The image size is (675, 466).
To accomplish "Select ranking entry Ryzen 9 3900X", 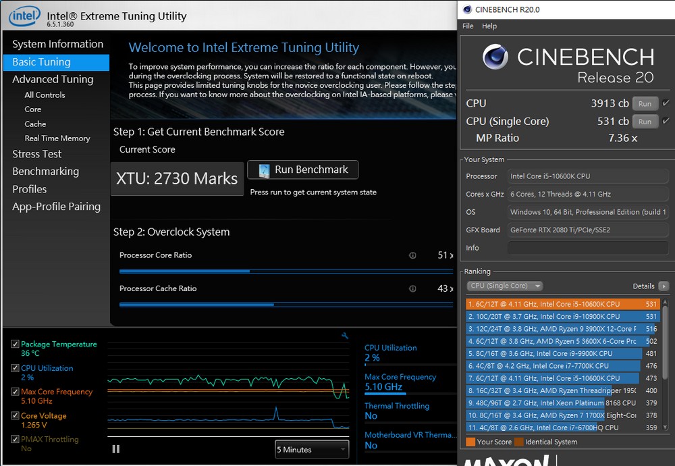I will tap(563, 329).
